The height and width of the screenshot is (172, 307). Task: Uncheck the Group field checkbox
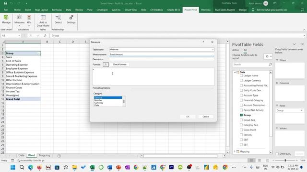pyautogui.click(x=241, y=115)
